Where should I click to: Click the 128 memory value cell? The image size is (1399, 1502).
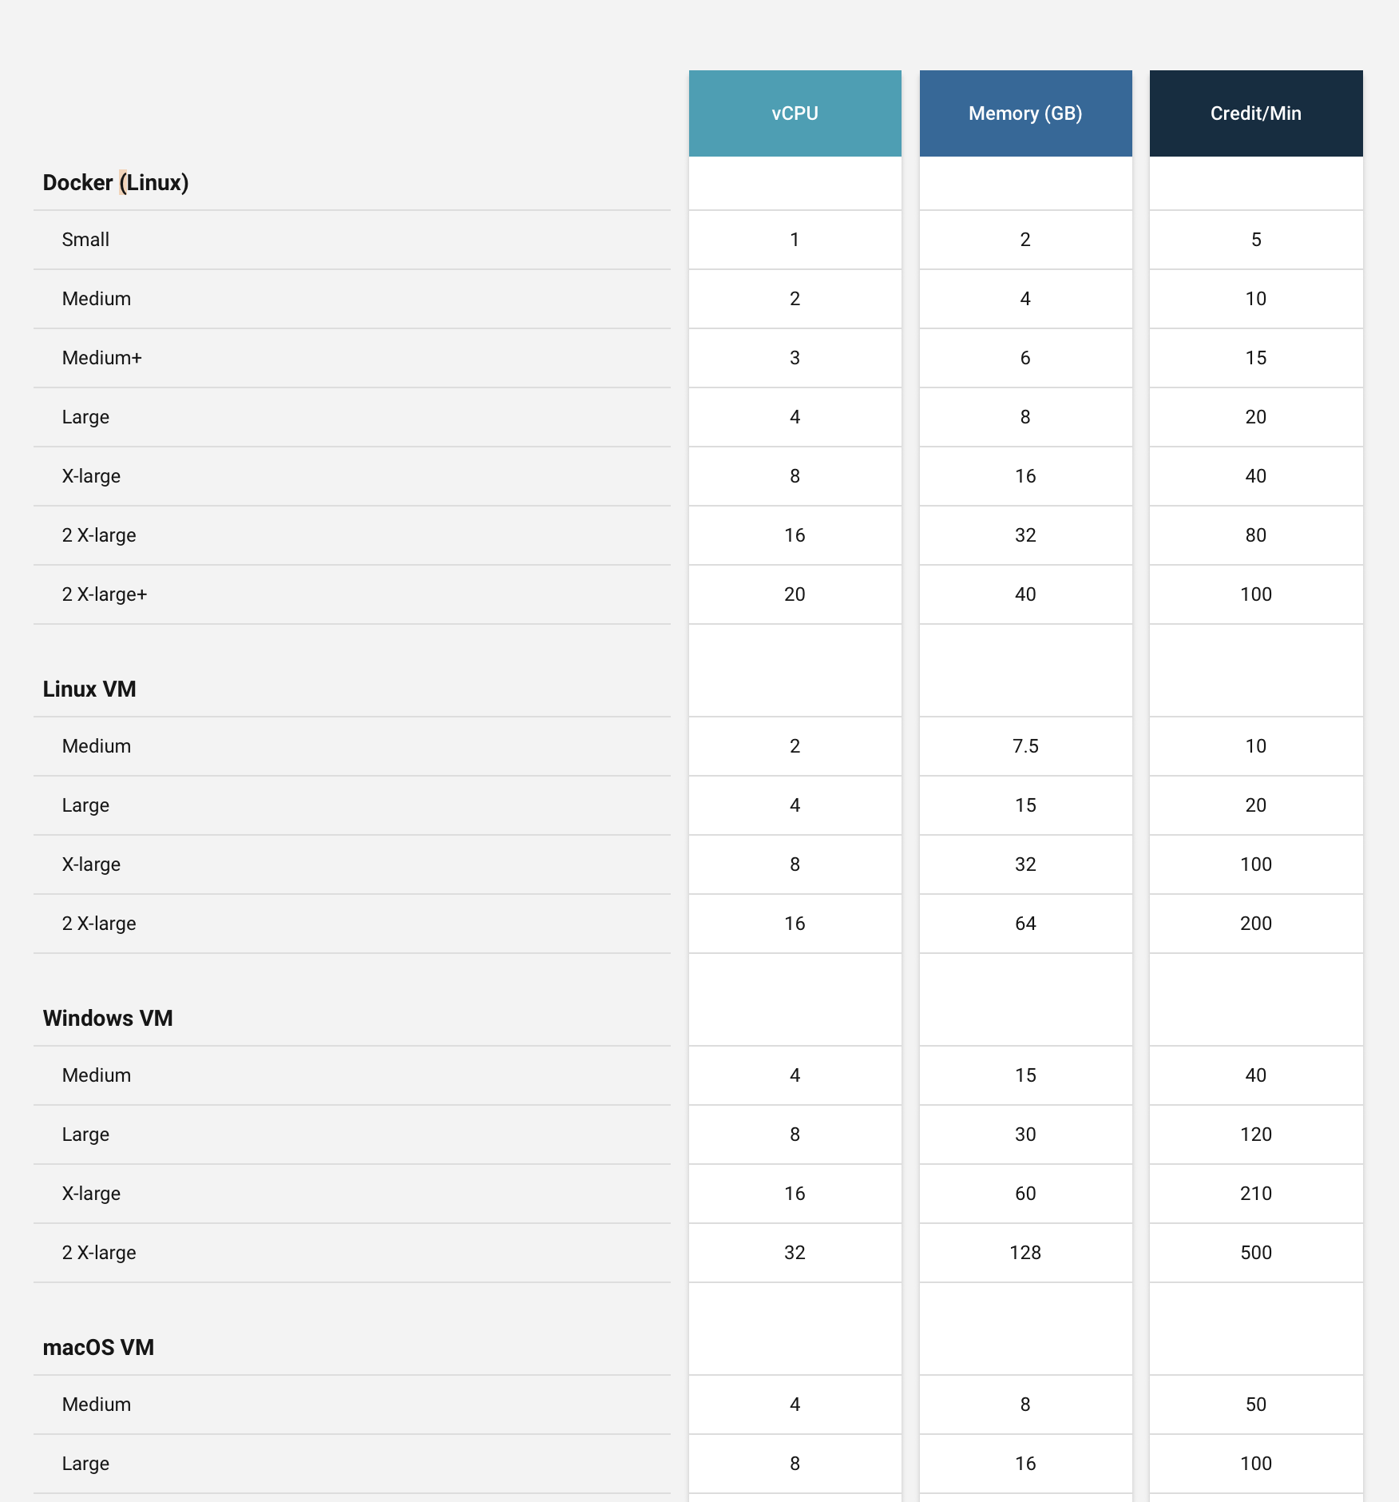tap(1025, 1253)
